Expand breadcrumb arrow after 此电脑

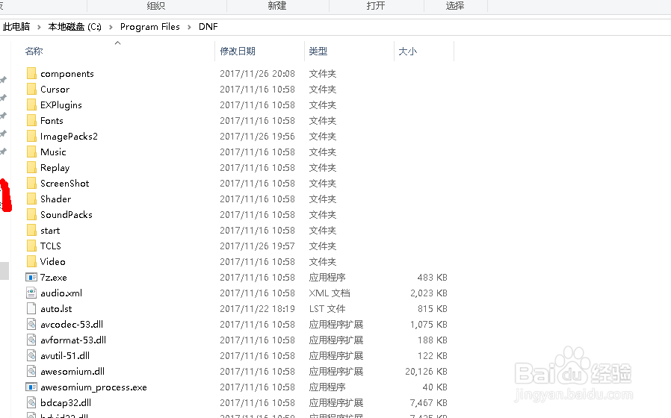click(x=39, y=27)
